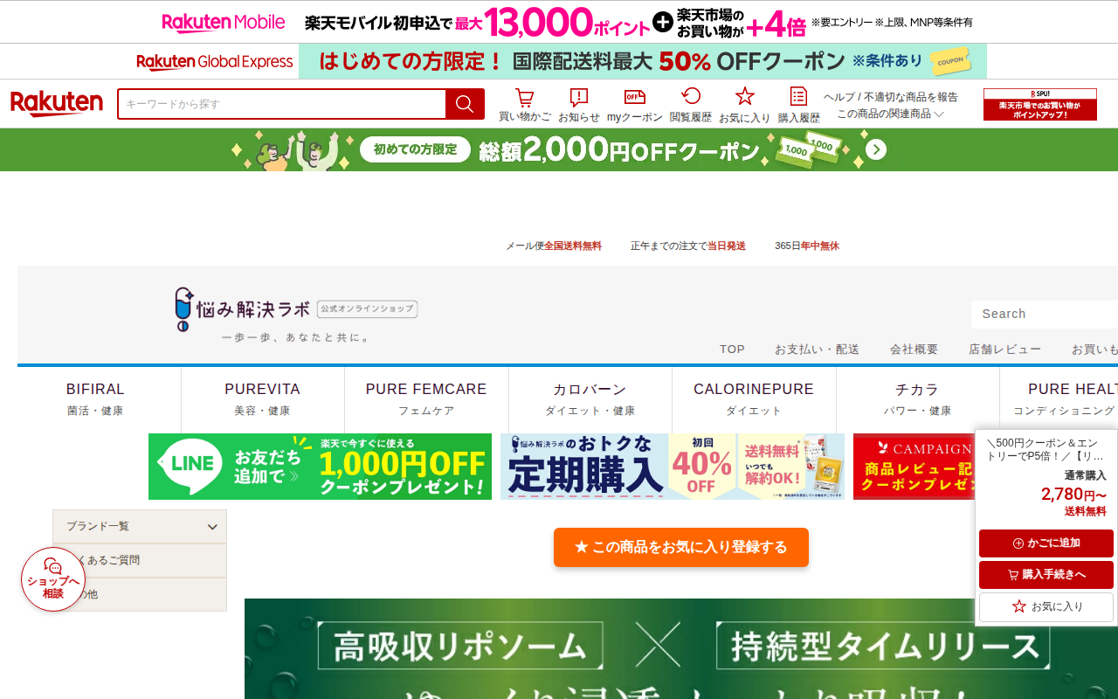
Task: Click the Rakuten Mobile logo banner
Action: point(224,22)
